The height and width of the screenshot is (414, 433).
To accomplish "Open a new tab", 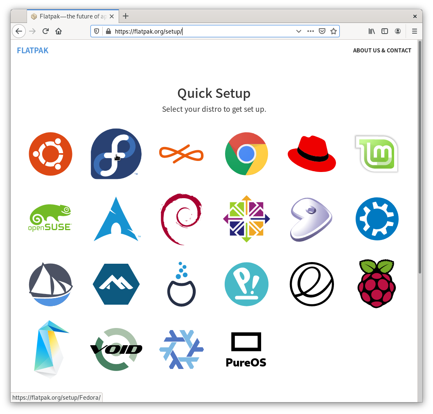I will point(126,16).
